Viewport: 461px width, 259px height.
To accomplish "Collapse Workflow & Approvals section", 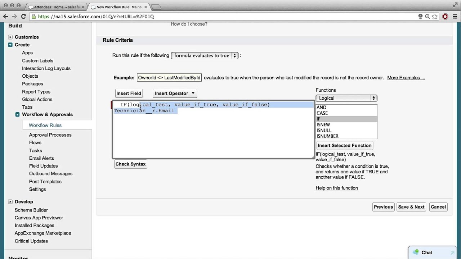I will [17, 114].
